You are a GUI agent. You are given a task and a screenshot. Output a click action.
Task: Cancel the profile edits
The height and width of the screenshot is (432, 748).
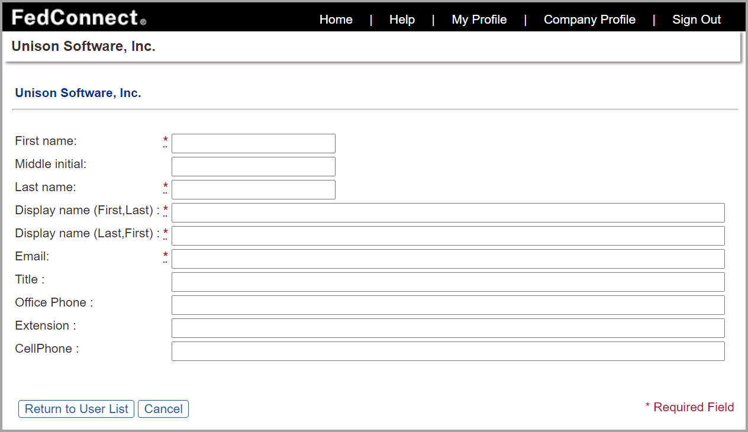[x=163, y=408]
